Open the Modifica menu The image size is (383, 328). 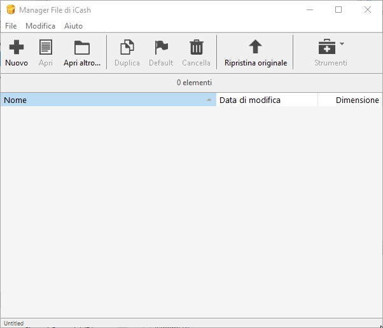click(x=40, y=26)
